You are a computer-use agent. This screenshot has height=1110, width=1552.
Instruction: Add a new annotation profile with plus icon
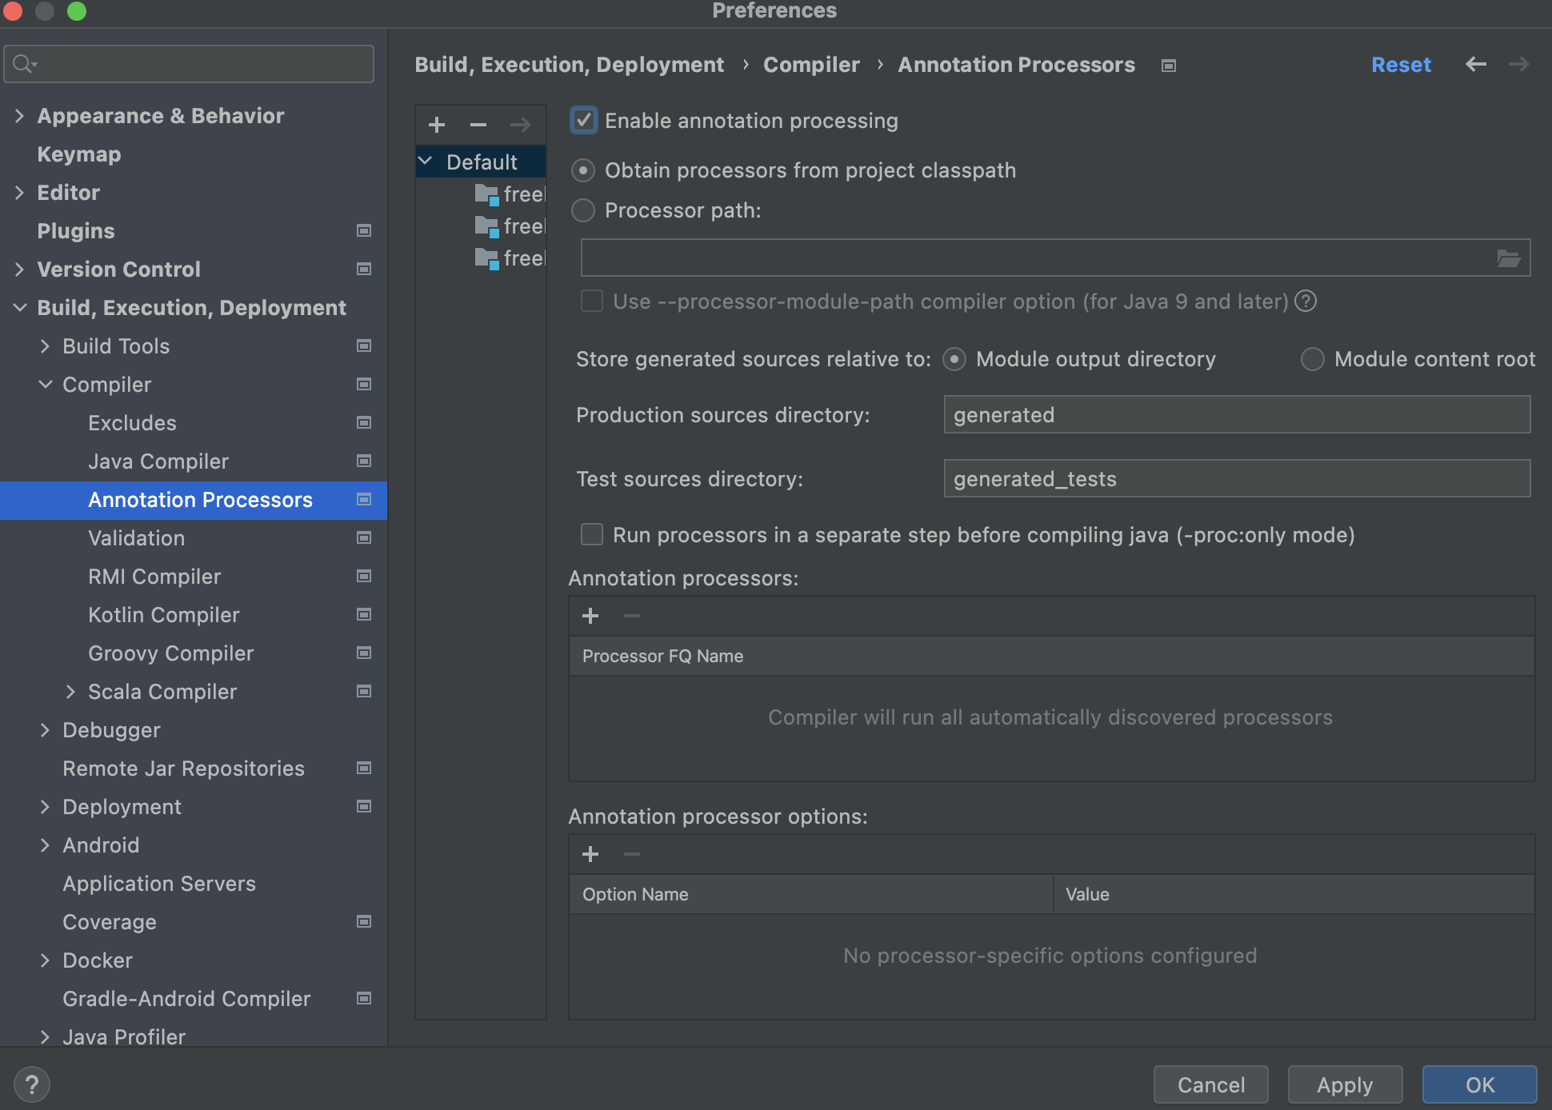click(x=437, y=125)
